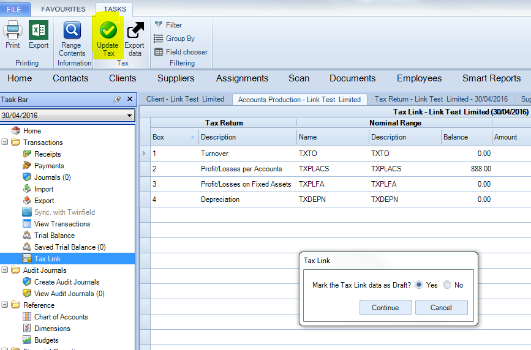Open Range Contents information
Screen dimensions: 531x350
click(x=72, y=31)
